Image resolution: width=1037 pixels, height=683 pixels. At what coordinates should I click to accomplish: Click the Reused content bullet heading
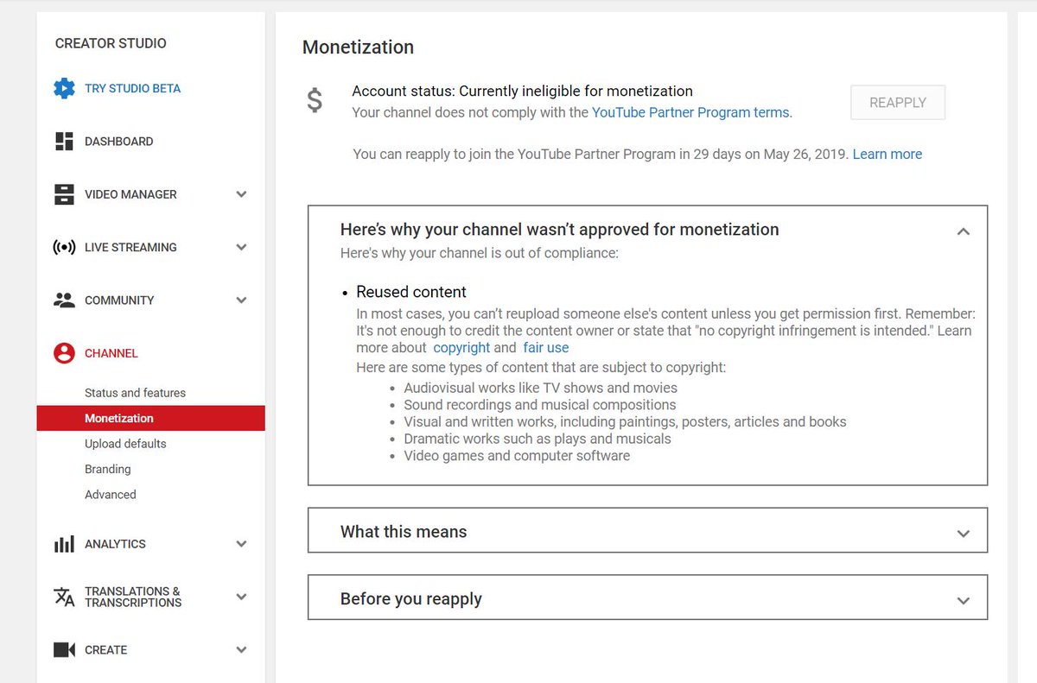pos(411,292)
